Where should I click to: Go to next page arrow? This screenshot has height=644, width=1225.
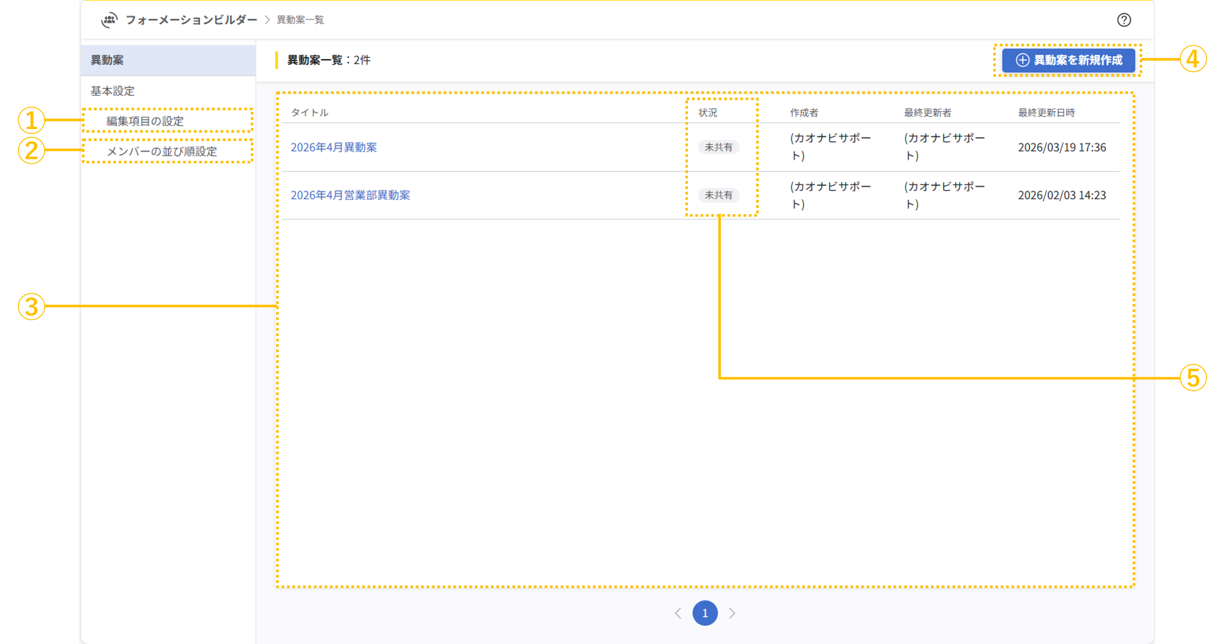pyautogui.click(x=732, y=613)
